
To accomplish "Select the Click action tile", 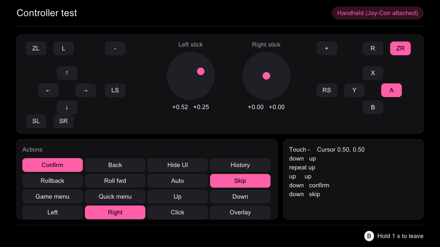I will tap(178, 212).
